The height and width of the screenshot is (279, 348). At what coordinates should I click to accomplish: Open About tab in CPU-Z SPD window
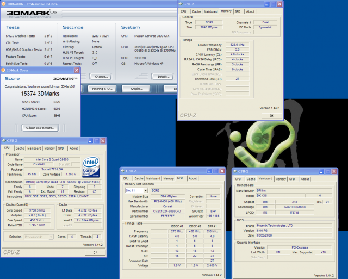click(192, 178)
